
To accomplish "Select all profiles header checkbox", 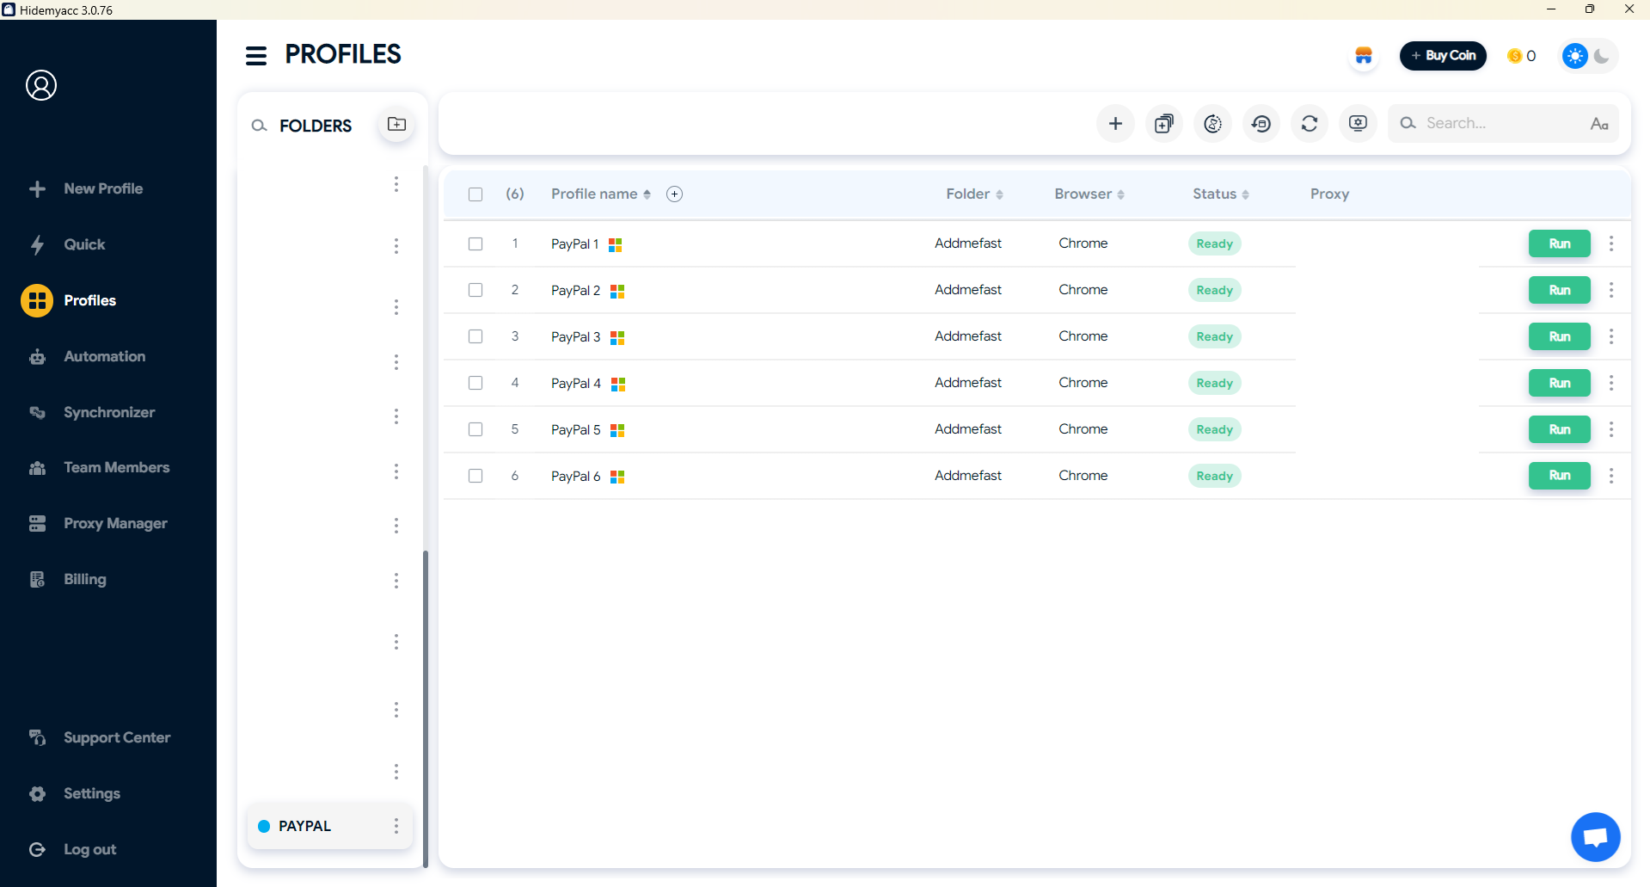I will tap(475, 194).
